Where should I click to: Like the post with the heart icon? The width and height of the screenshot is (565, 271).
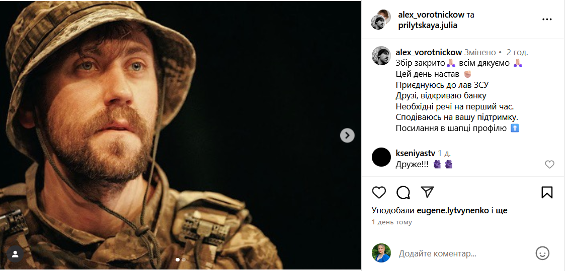pos(379,193)
